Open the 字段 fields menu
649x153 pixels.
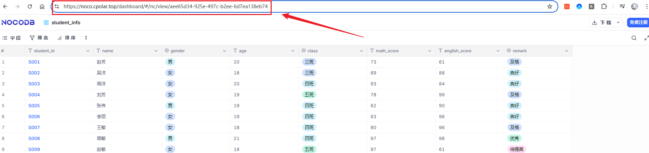coord(12,38)
